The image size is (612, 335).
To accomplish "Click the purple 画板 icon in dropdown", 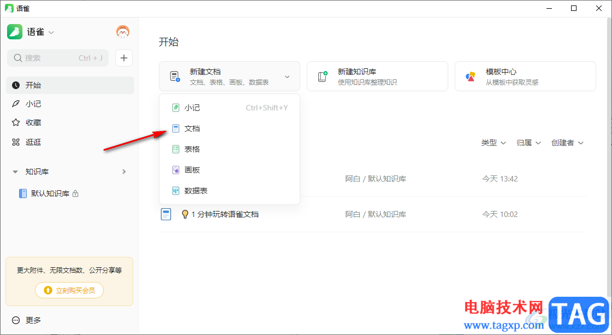I will pyautogui.click(x=176, y=169).
